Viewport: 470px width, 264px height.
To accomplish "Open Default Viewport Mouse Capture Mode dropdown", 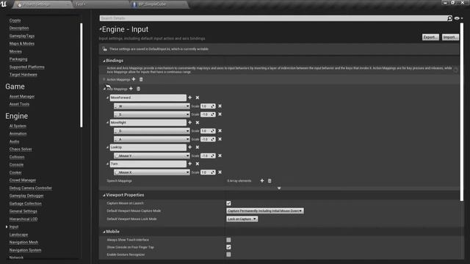I will pyautogui.click(x=265, y=210).
